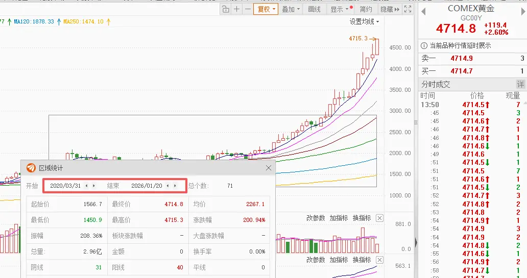Click the 总个数 value 71
Image resolution: width=527 pixels, height=278 pixels.
pos(230,186)
